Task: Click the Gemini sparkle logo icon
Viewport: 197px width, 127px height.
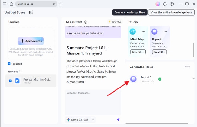Action: point(68,120)
